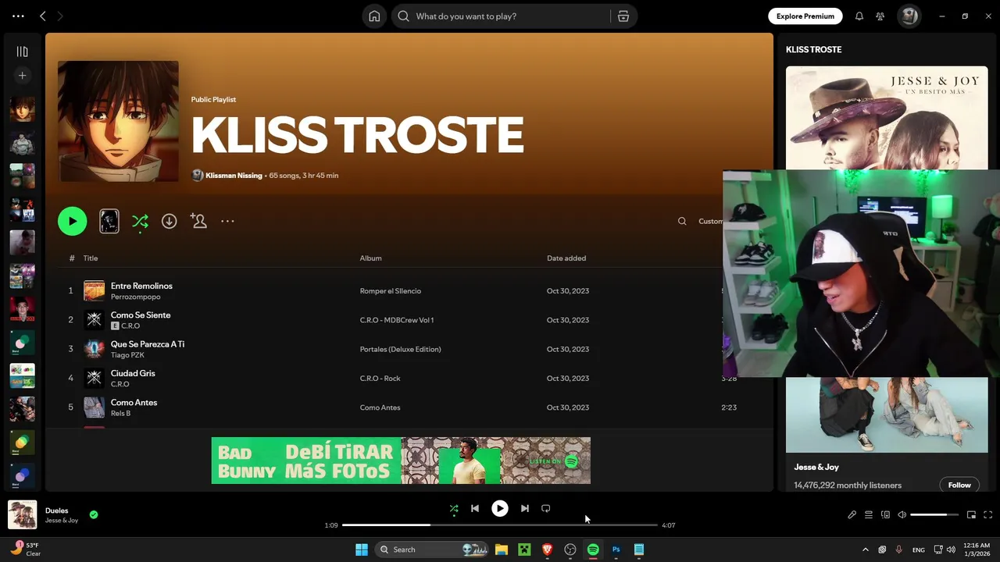
Task: Follow Jesse & Joy
Action: click(959, 485)
